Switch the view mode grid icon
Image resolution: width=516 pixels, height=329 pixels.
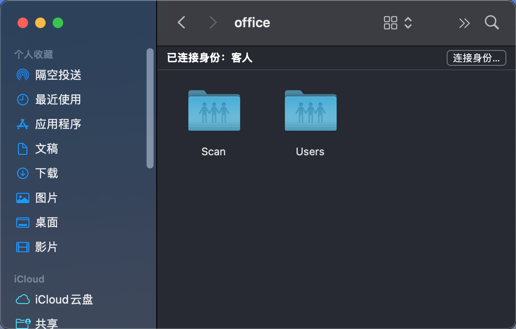tap(390, 23)
